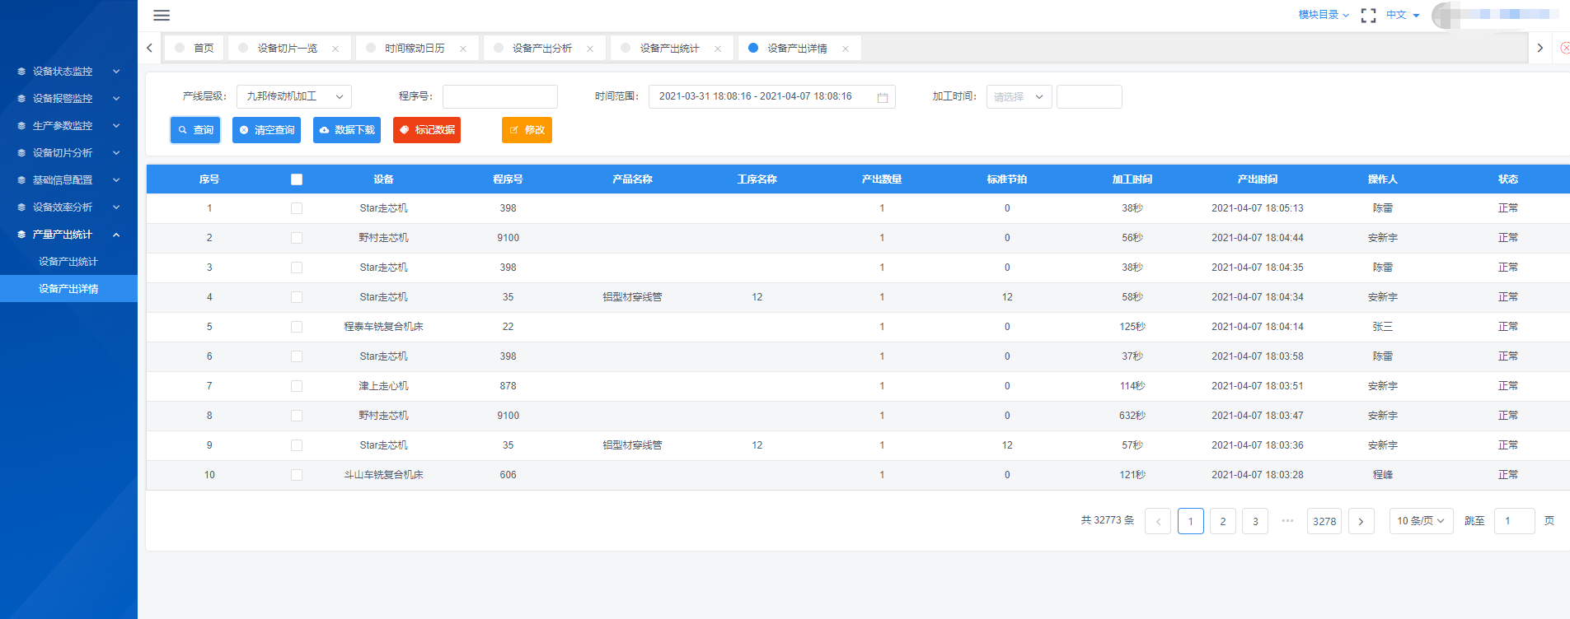Viewport: 1570px width, 619px height.
Task: Click the calendar icon in time range
Action: tap(883, 97)
